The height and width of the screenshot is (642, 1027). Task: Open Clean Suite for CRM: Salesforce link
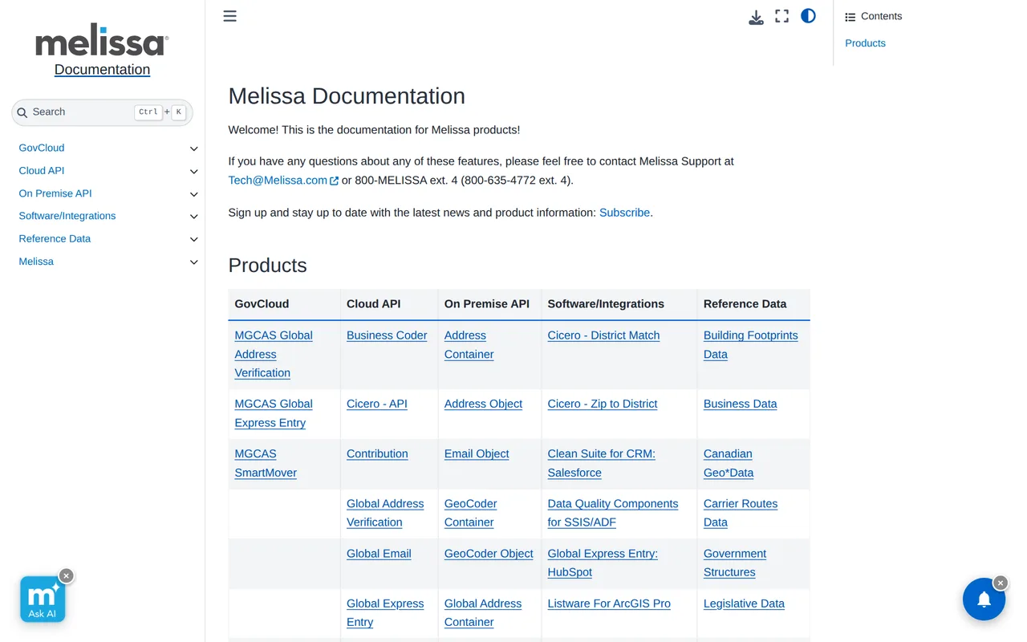click(x=602, y=463)
